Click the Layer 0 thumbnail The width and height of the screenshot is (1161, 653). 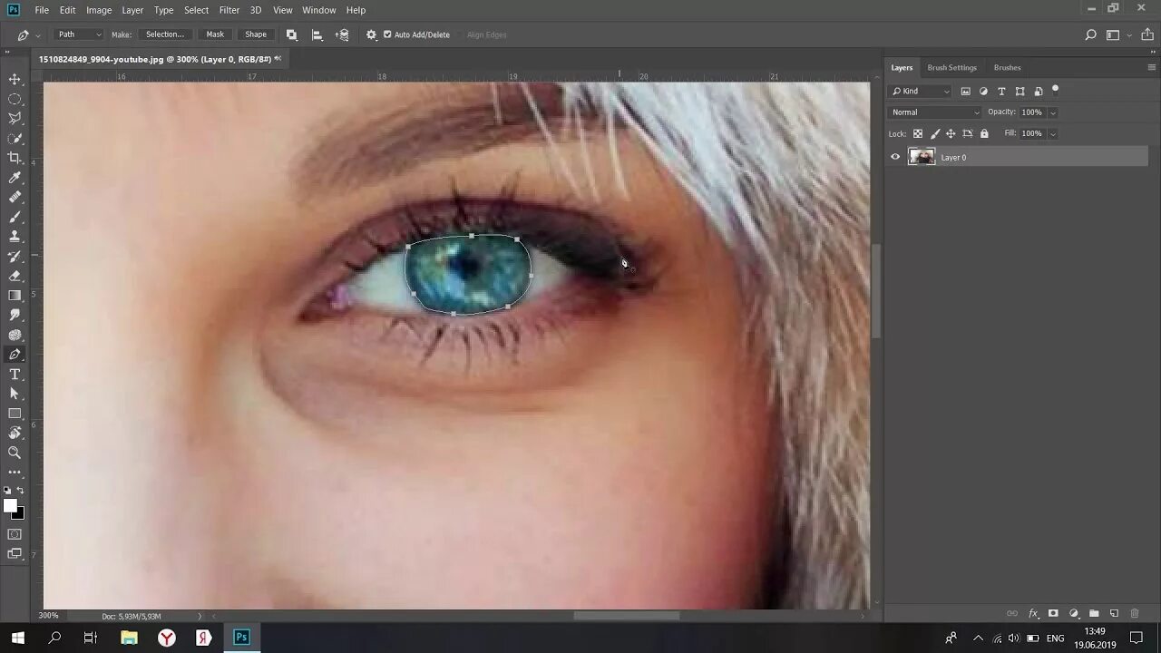click(922, 157)
